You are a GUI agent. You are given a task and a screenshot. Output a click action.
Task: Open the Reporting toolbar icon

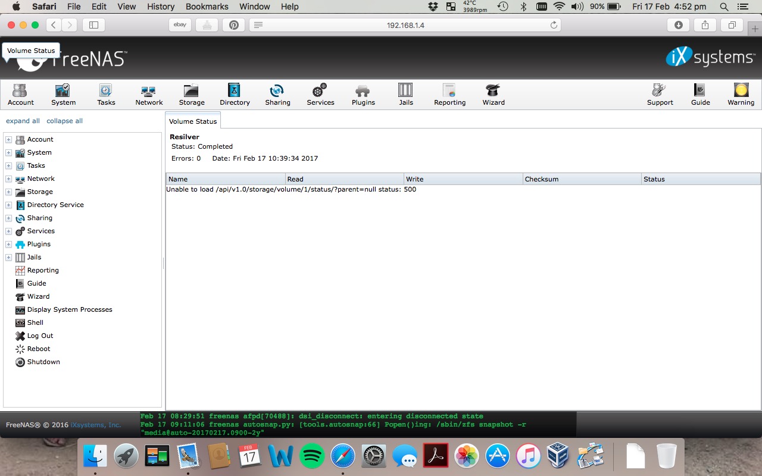pos(449,95)
